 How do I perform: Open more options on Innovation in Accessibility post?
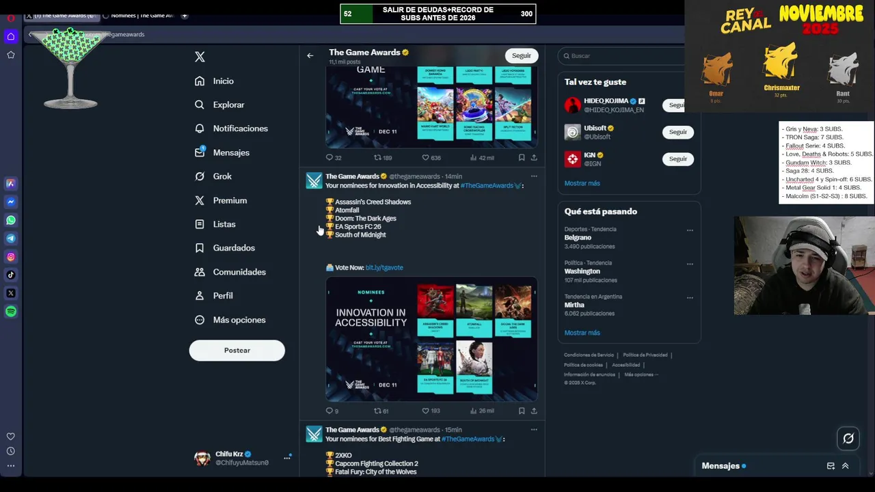point(534,176)
